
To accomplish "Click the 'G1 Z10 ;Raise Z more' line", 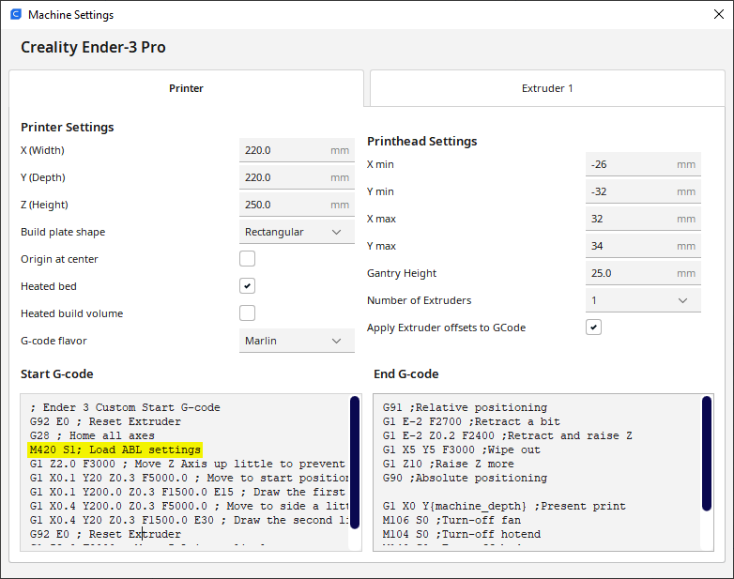I will 449,464.
